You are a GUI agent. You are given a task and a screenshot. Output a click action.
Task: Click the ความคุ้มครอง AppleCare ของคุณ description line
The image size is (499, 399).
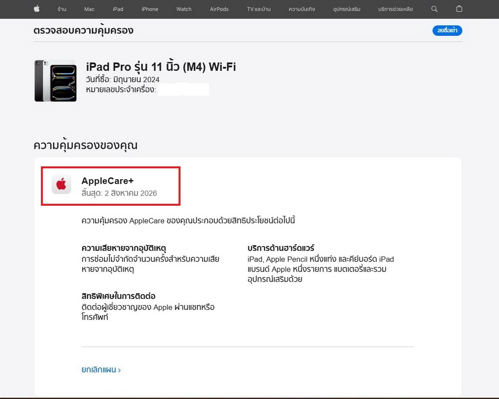pos(188,221)
